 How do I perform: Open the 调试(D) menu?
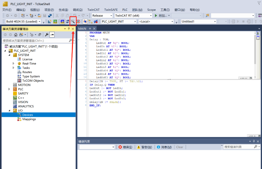point(78,10)
